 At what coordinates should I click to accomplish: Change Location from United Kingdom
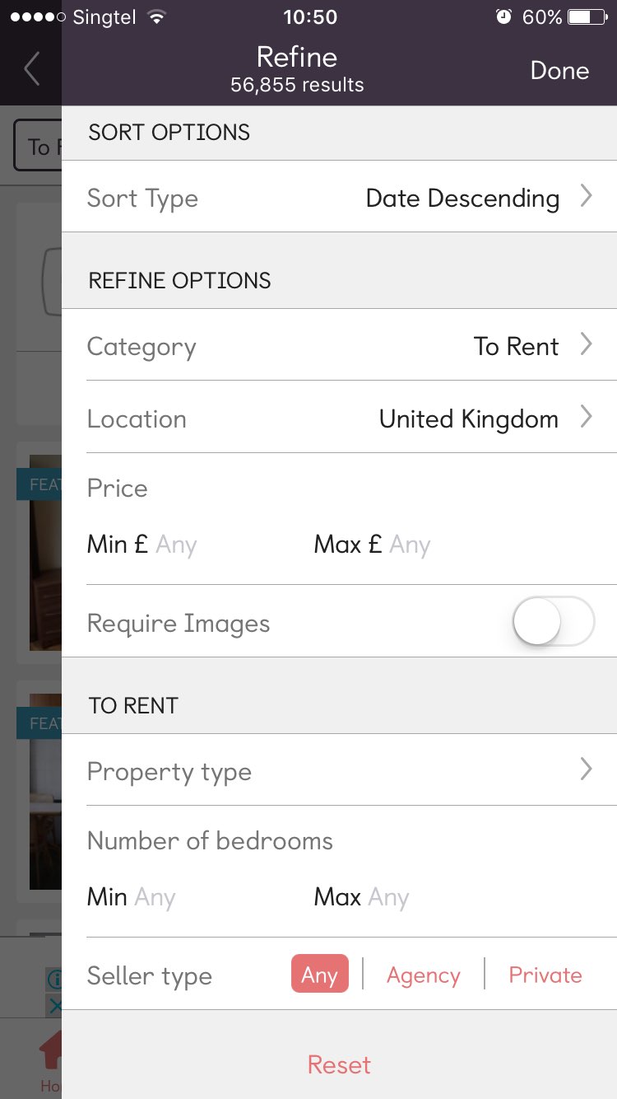click(x=469, y=419)
